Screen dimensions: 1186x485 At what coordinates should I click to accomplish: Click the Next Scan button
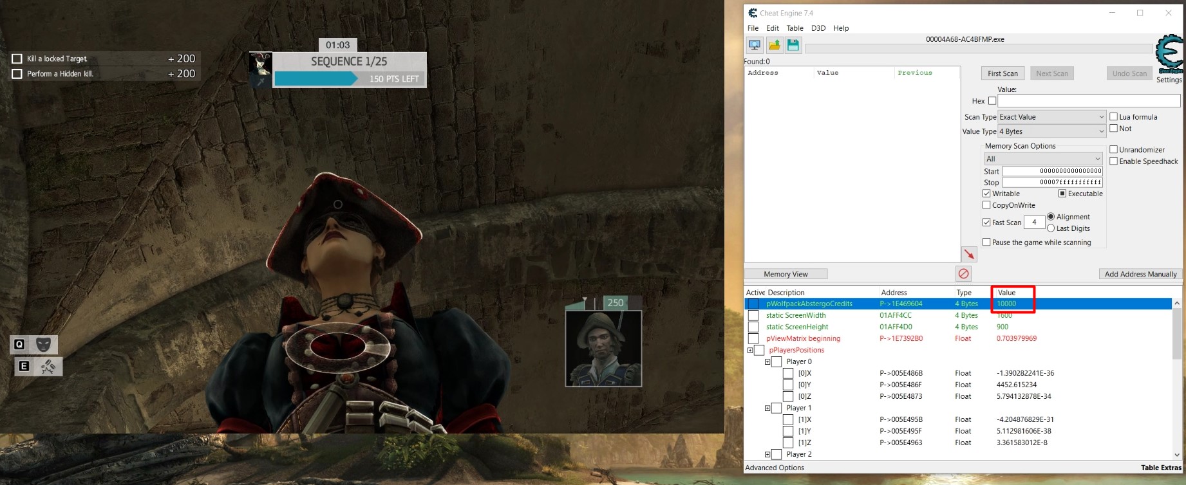pyautogui.click(x=1052, y=73)
